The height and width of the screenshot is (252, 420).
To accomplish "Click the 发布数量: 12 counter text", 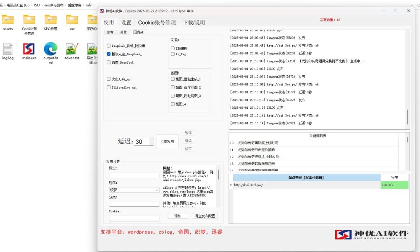I will coord(330,20).
